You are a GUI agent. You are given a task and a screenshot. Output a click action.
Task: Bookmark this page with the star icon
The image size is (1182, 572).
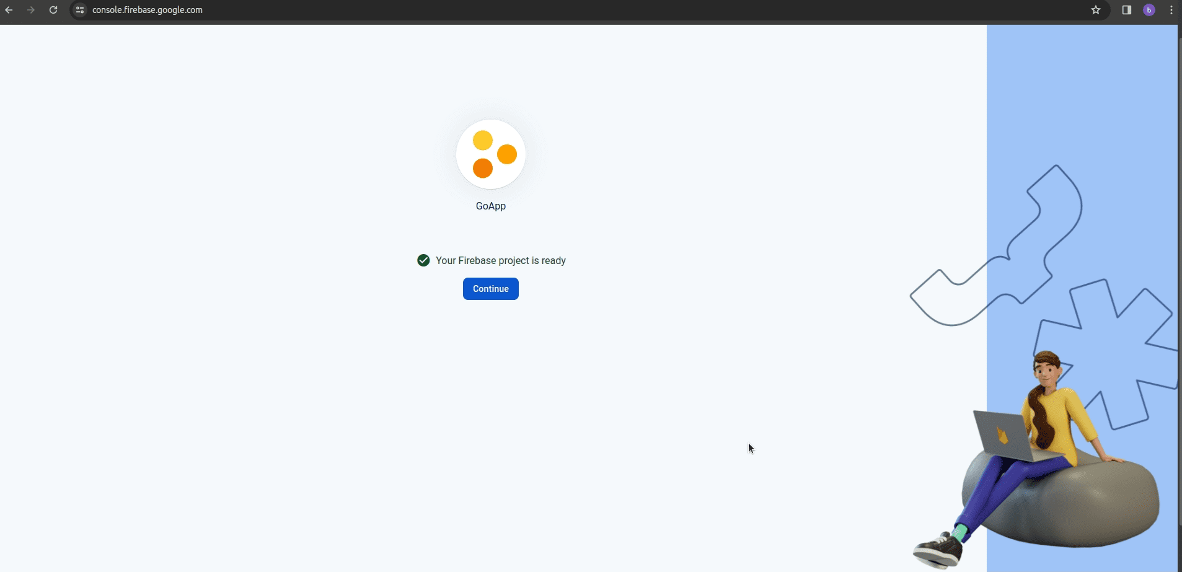1096,10
